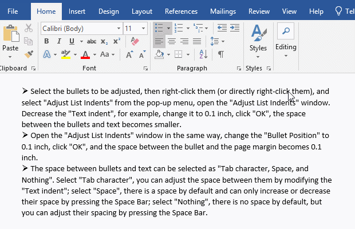Toggle the Bullets list button

pyautogui.click(x=159, y=28)
